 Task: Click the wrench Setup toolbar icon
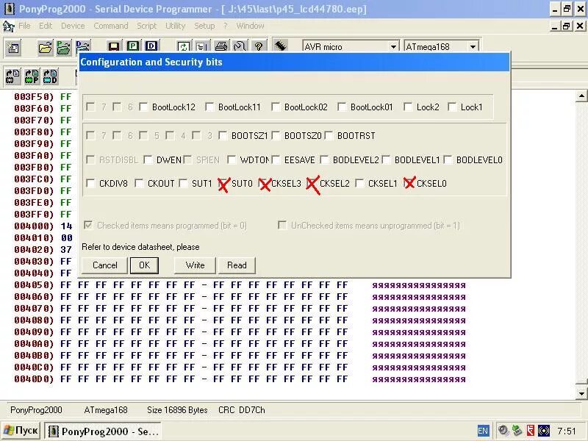(240, 46)
